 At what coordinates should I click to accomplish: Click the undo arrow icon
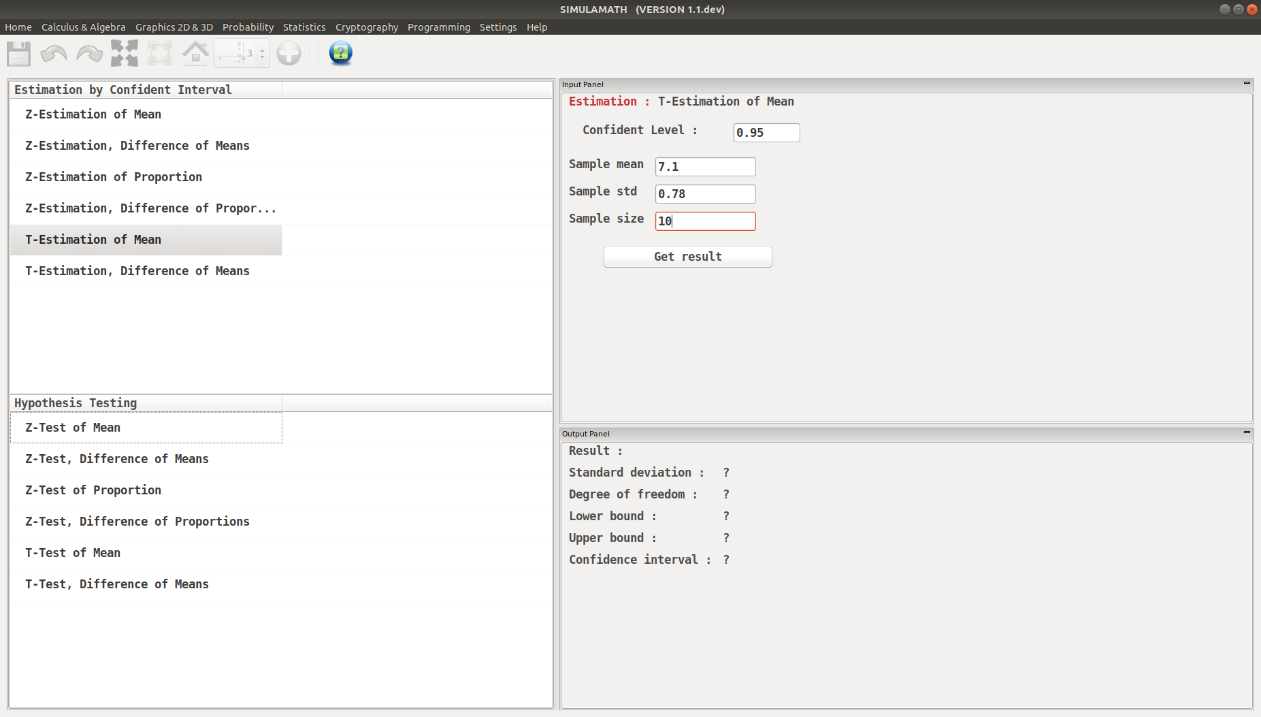point(54,53)
